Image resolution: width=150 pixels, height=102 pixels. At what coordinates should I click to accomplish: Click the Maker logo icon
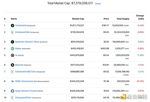click(x=12, y=48)
